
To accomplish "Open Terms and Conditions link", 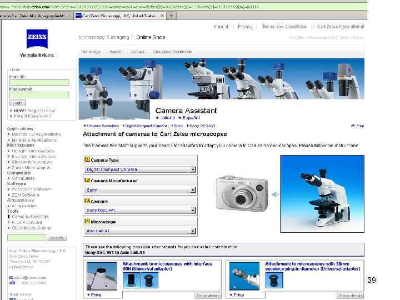I will tap(284, 27).
